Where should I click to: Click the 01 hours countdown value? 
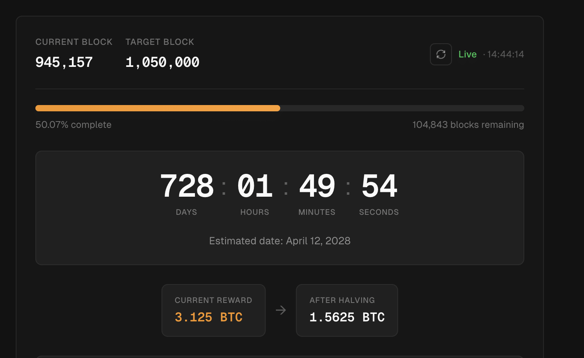[255, 186]
